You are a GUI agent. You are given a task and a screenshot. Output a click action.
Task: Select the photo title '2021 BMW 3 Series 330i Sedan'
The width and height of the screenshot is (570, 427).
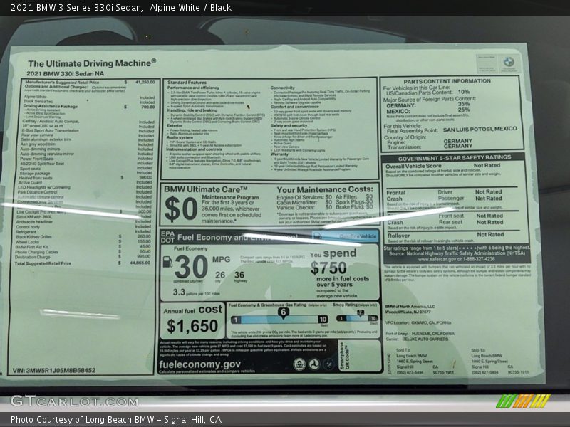click(x=76, y=8)
